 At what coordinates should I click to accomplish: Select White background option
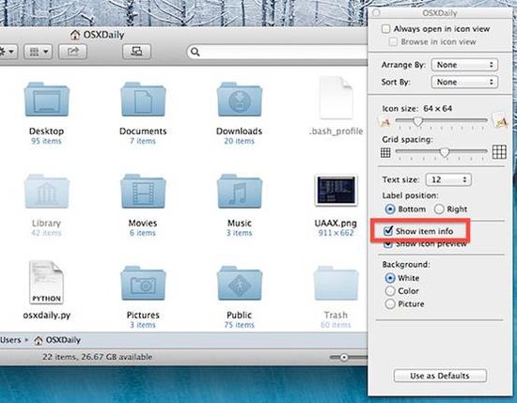(390, 278)
